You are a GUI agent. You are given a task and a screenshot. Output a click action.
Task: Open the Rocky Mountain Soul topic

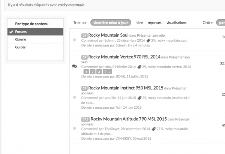(x=108, y=35)
